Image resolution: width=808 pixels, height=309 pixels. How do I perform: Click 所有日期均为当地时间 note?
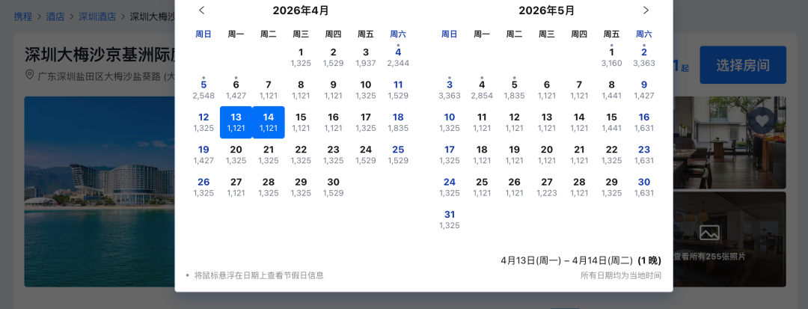coord(621,275)
